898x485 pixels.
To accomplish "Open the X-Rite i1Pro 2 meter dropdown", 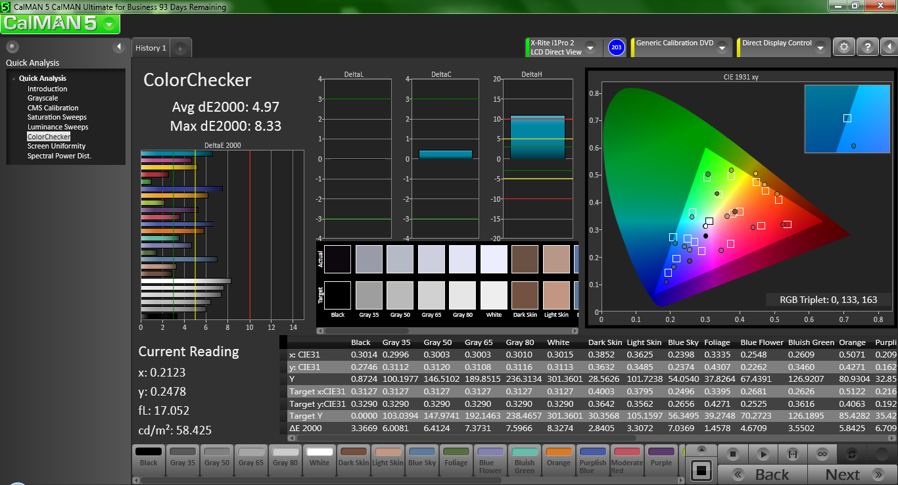I will click(590, 47).
